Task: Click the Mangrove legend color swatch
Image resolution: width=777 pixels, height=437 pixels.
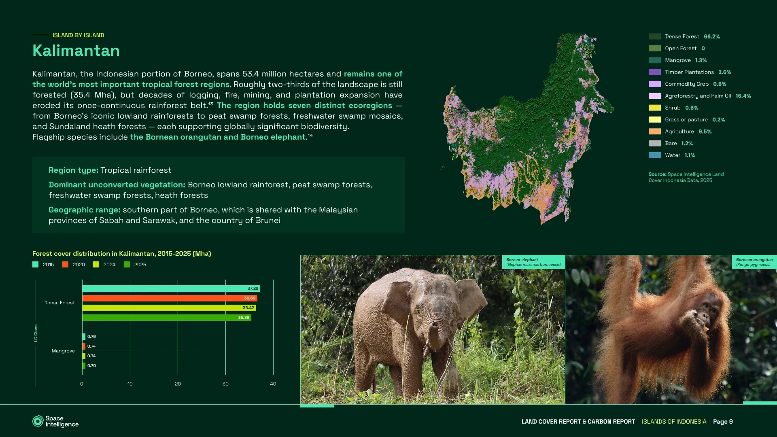Action: tap(654, 60)
